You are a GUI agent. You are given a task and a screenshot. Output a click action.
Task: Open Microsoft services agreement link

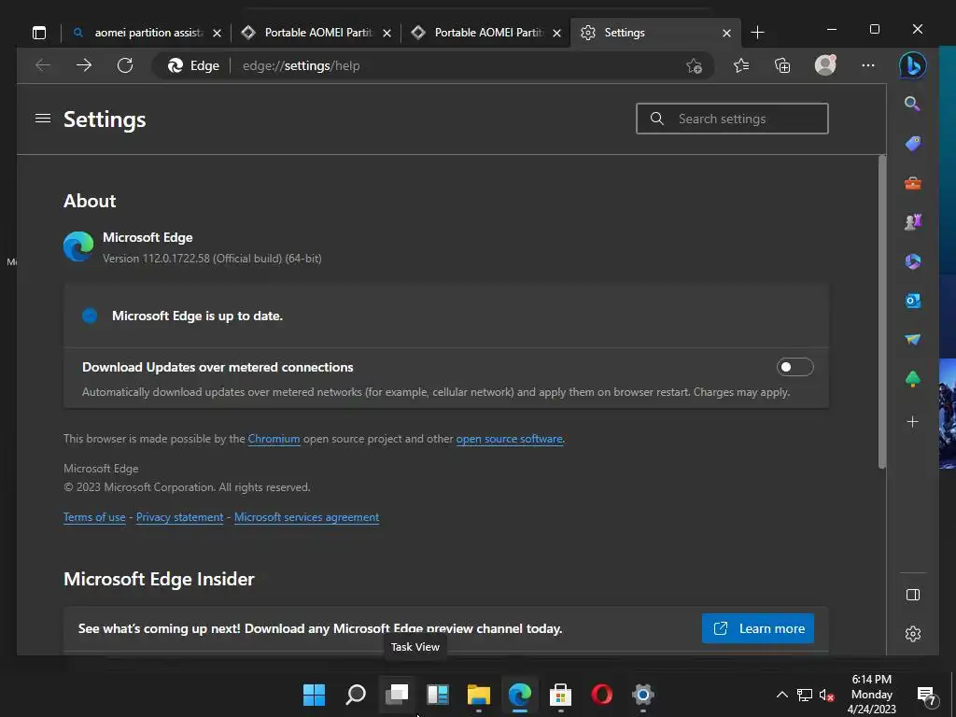[x=306, y=517]
